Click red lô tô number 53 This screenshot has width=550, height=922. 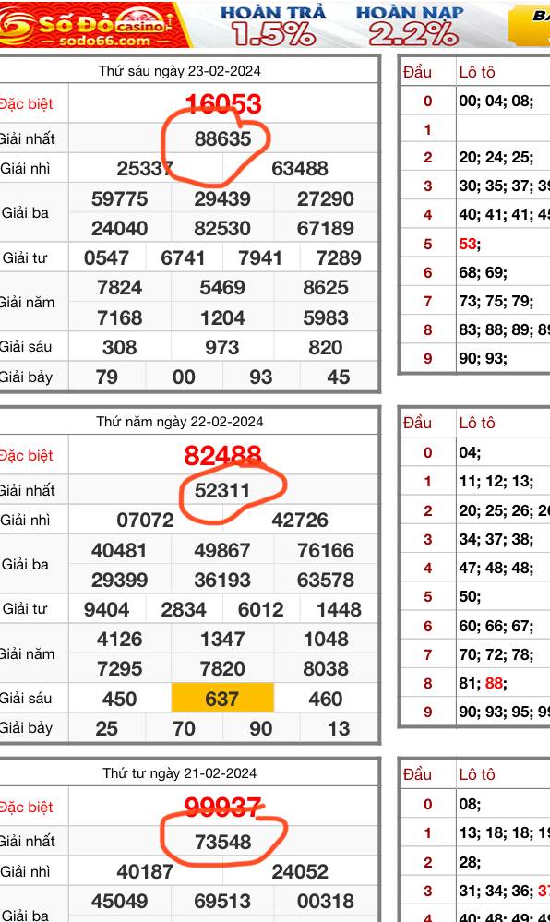(468, 244)
